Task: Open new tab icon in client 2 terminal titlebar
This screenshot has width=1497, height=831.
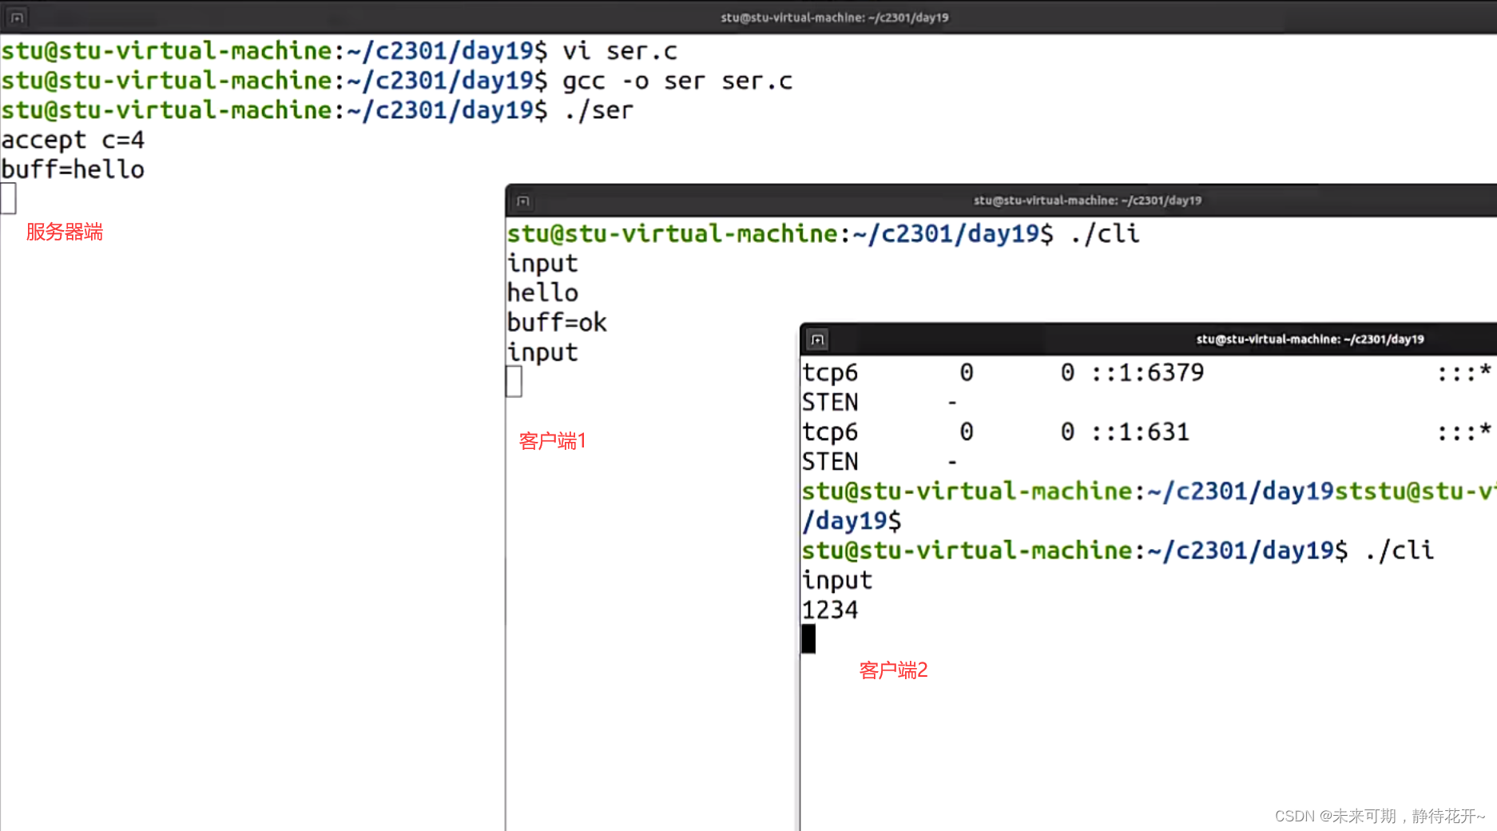Action: point(817,340)
